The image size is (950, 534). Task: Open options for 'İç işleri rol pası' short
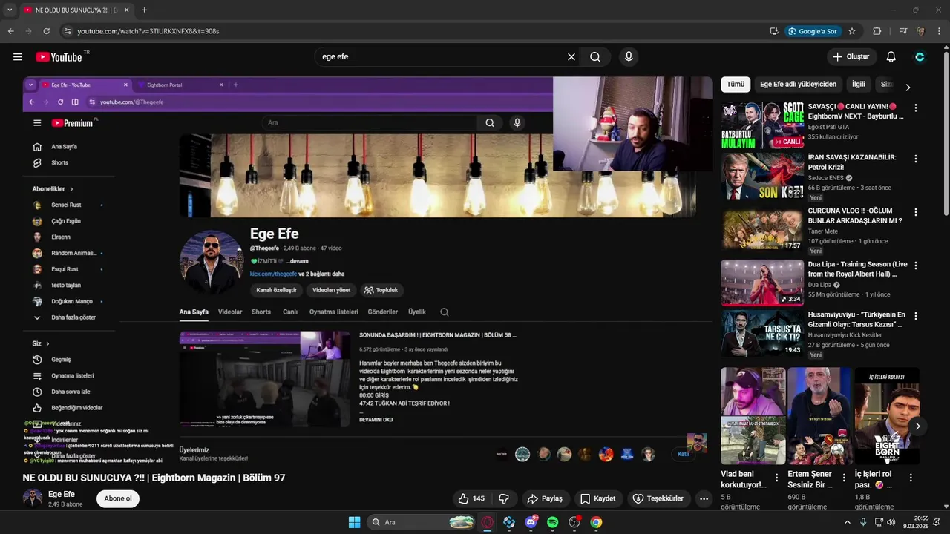click(911, 478)
